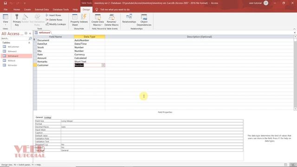This screenshot has height=167, width=297.
Task: Select the Stock field name cell
Action: pos(55,47)
